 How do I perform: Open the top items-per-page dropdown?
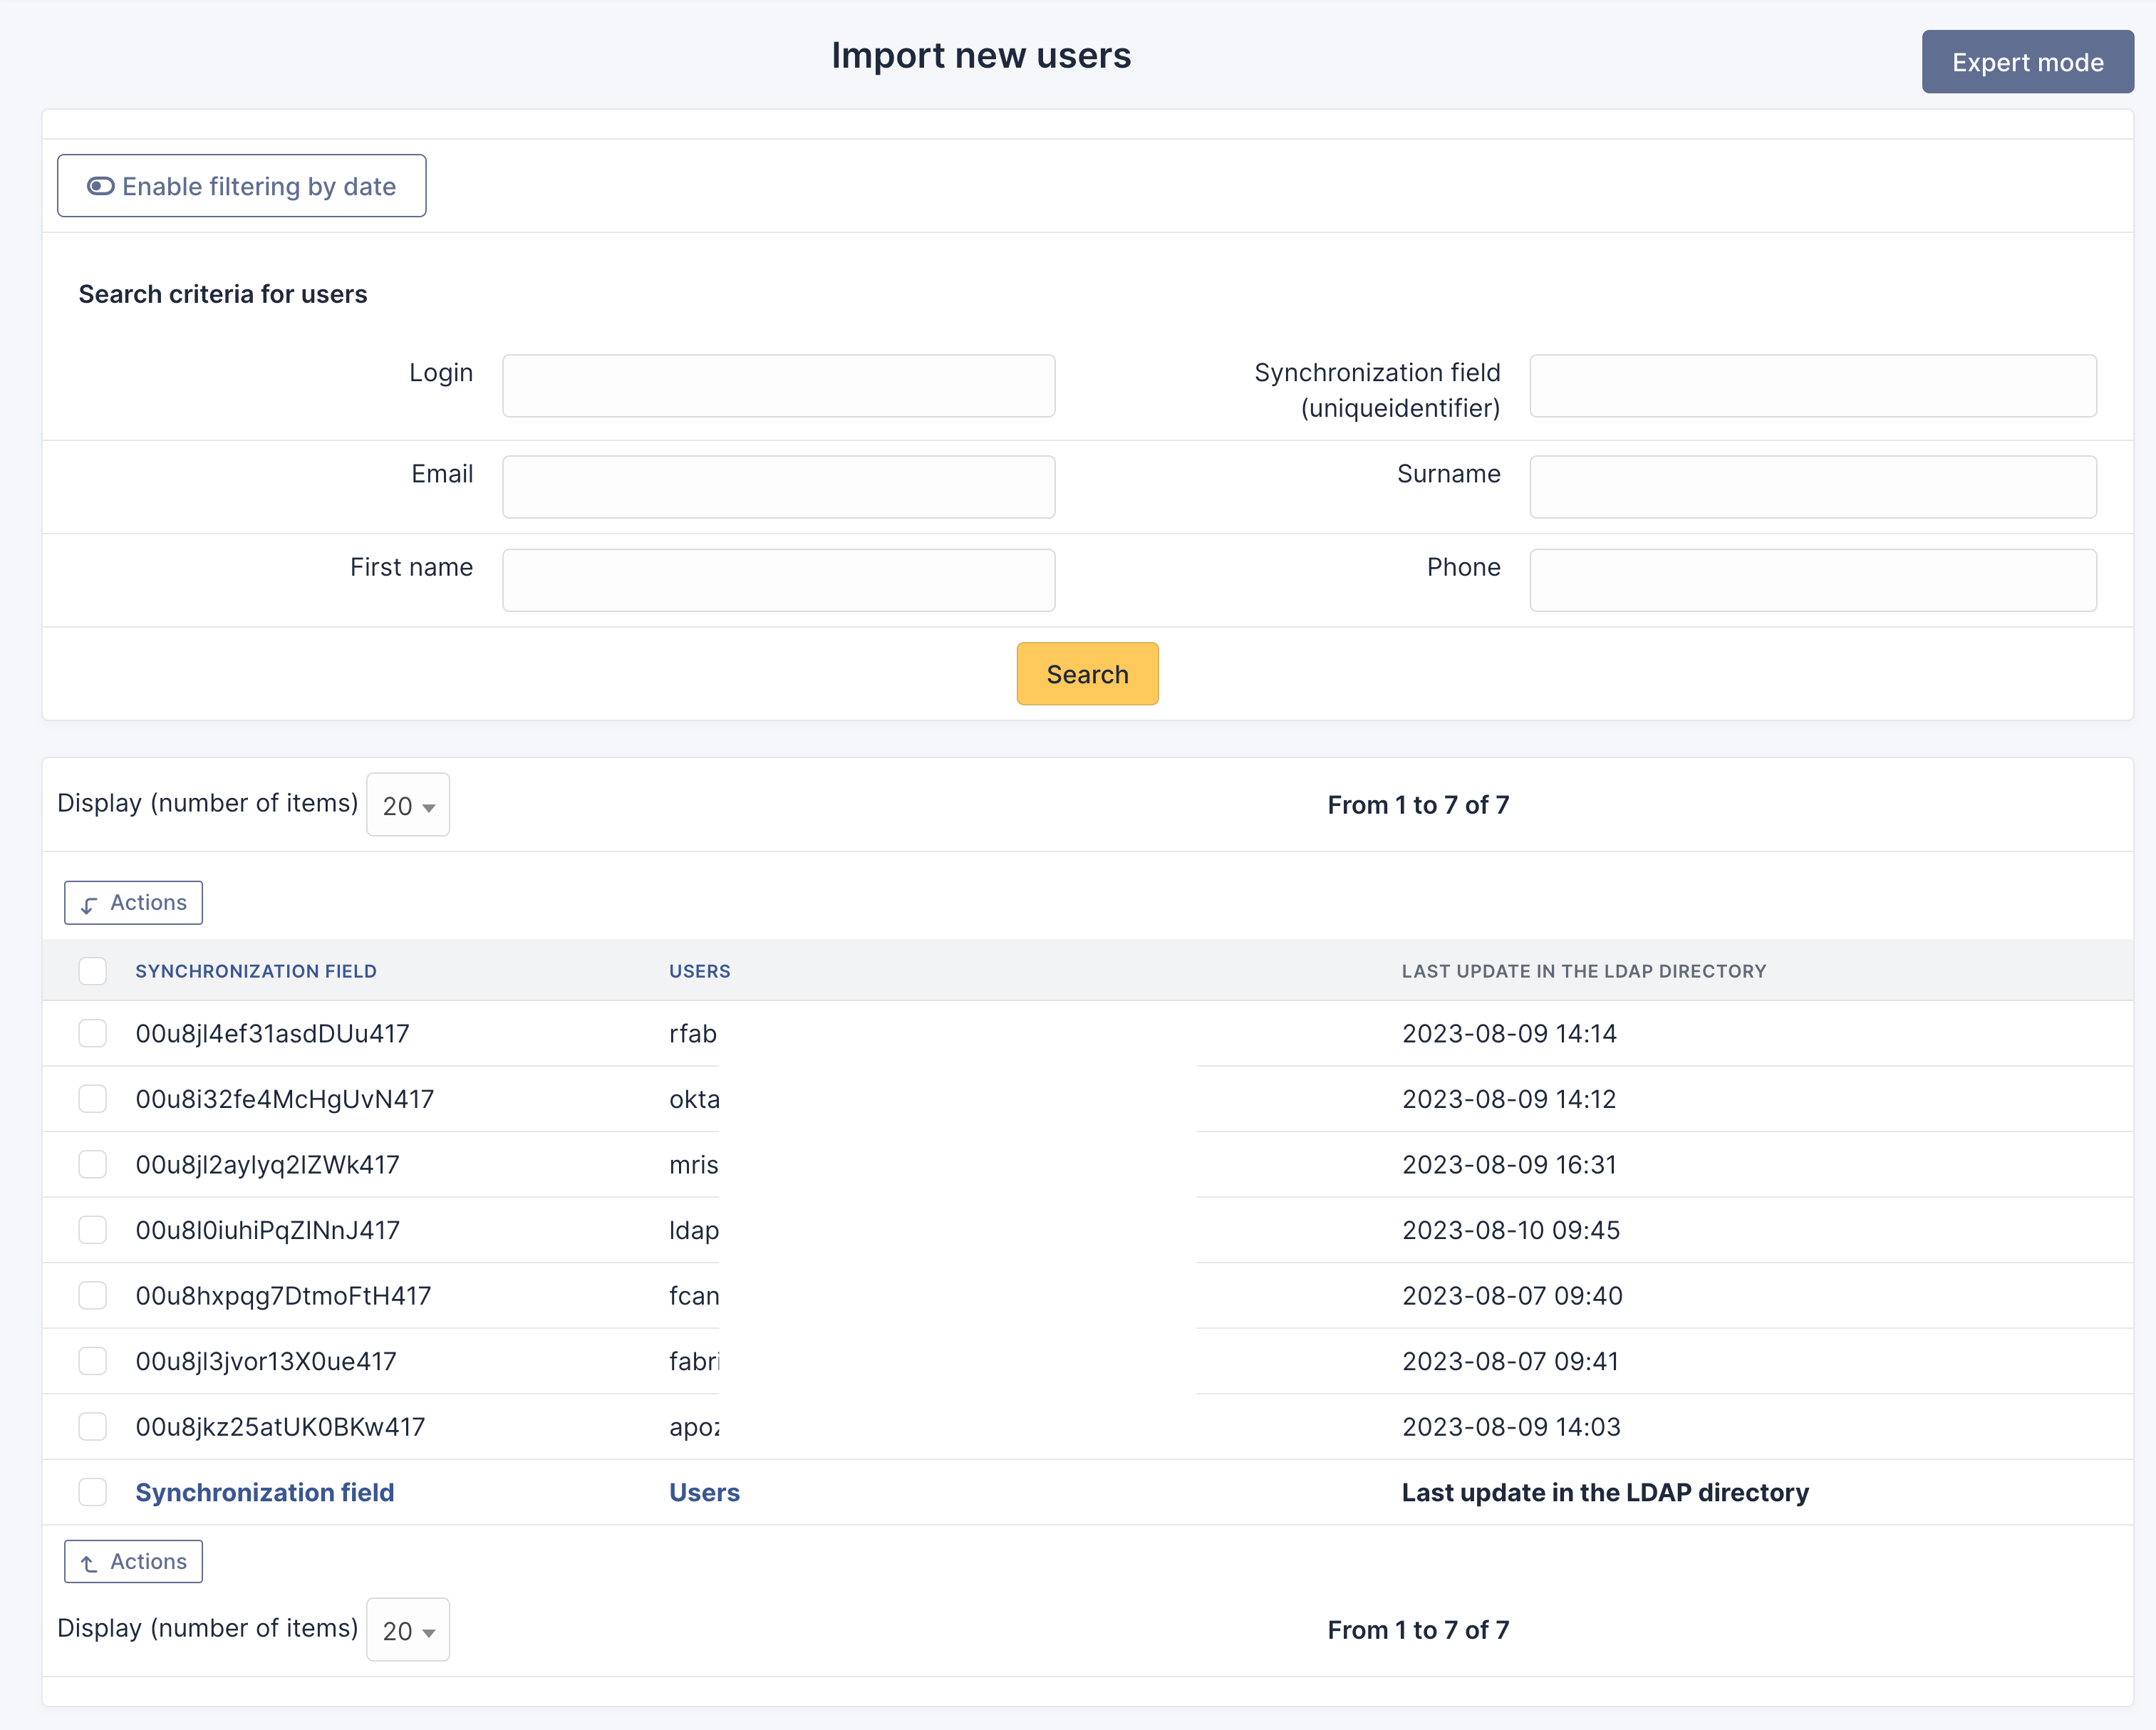(408, 805)
